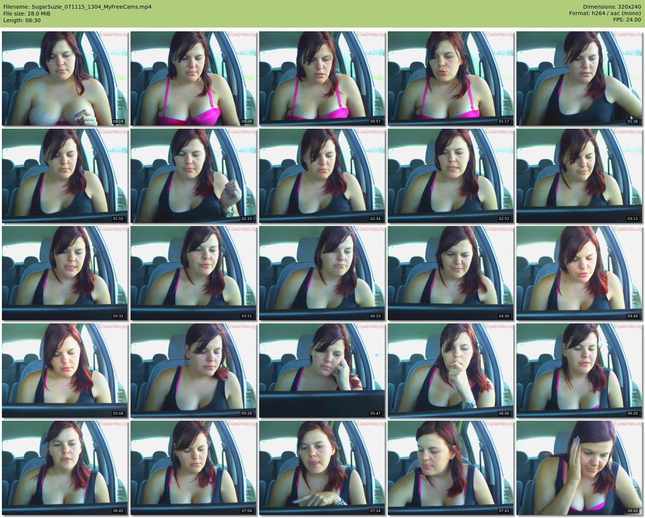Pick the 03:32 video frame
The image size is (645, 518).
click(65, 273)
